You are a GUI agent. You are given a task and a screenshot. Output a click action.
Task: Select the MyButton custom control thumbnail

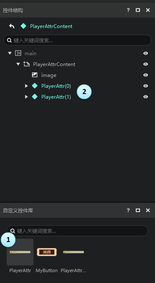[x=47, y=252]
